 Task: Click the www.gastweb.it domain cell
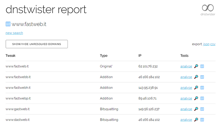(17, 109)
